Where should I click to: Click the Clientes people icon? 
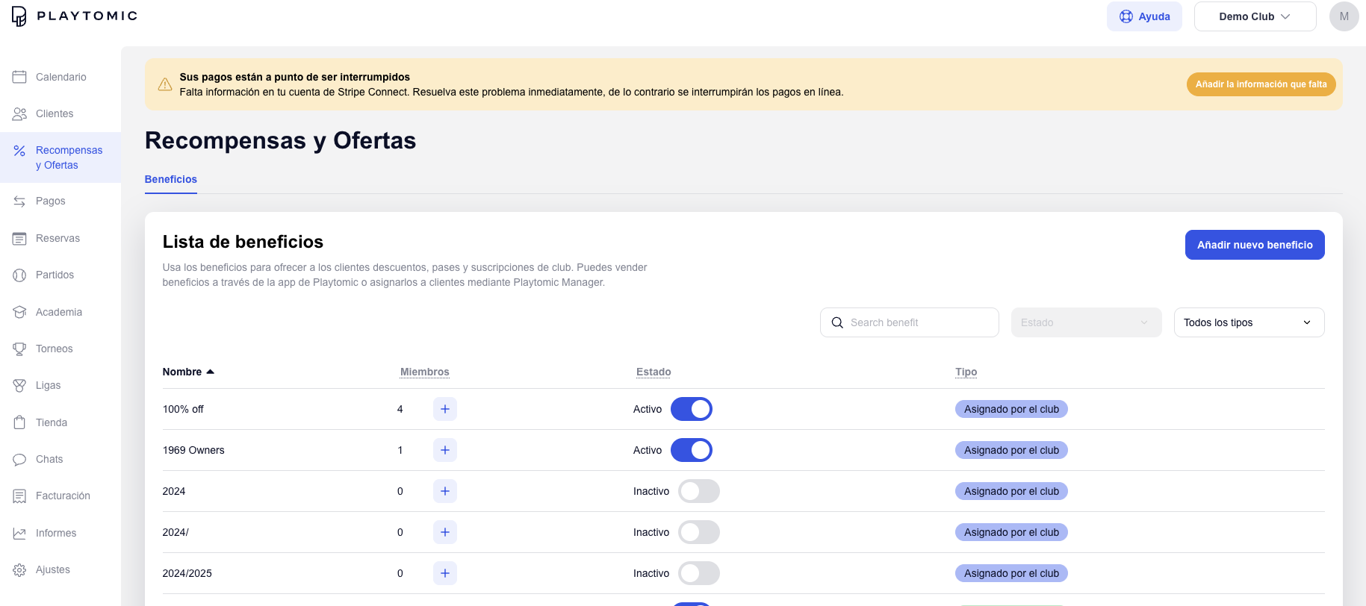pos(19,113)
